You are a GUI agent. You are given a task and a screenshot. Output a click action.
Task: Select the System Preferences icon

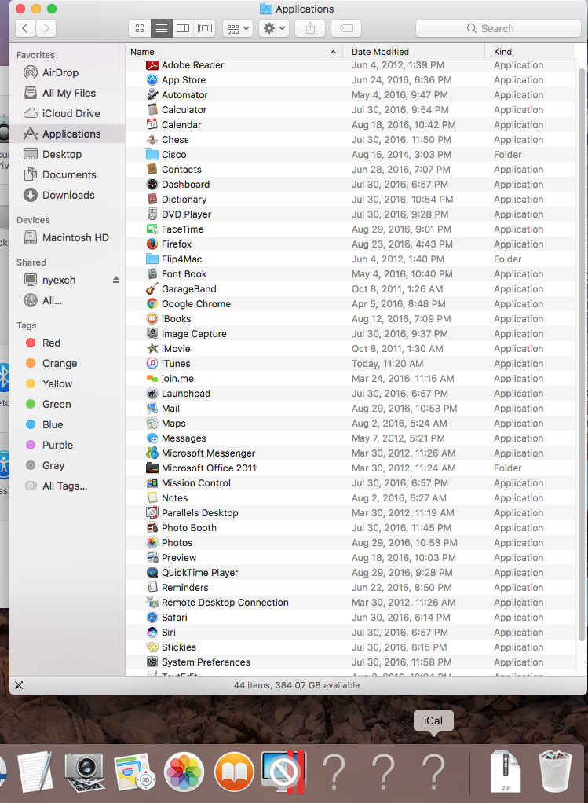(x=152, y=662)
